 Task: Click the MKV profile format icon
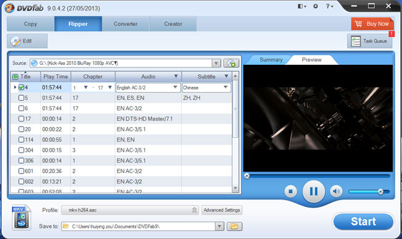click(22, 217)
